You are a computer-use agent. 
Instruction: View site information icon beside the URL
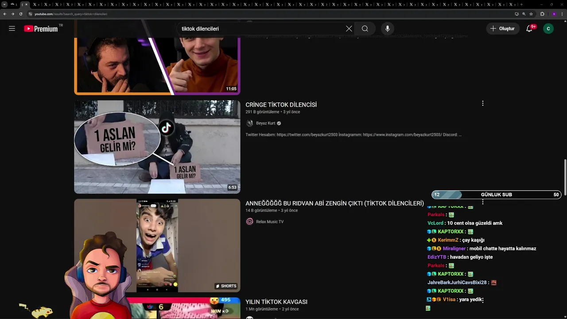tap(30, 14)
